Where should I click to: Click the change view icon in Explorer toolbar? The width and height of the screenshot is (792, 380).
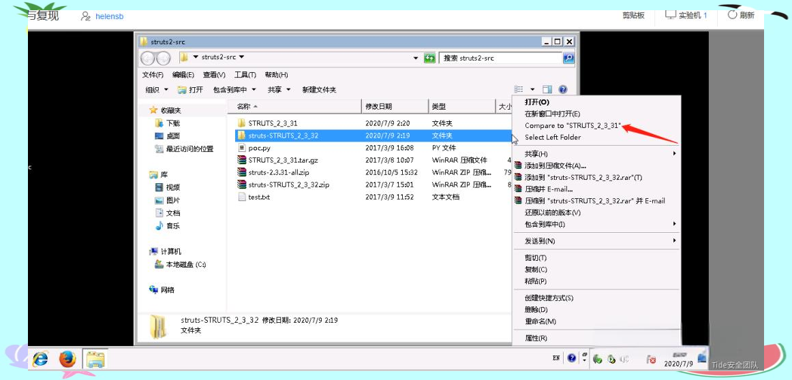tap(519, 89)
